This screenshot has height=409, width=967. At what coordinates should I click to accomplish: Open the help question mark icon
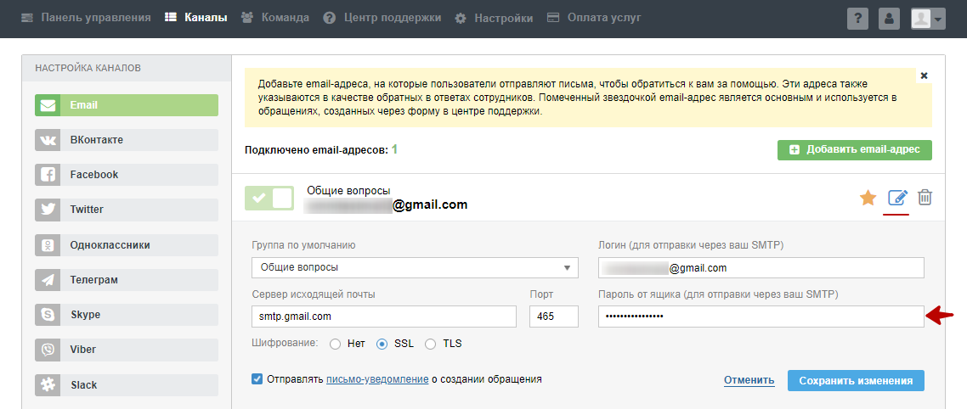857,19
